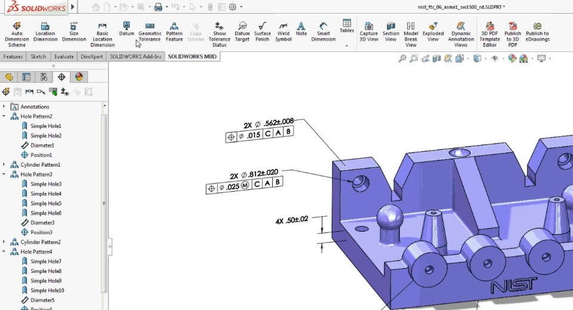Publish to eDrawings

[538, 32]
